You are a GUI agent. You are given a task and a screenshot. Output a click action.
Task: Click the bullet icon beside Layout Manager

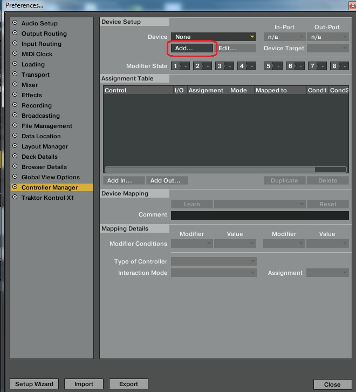point(15,146)
